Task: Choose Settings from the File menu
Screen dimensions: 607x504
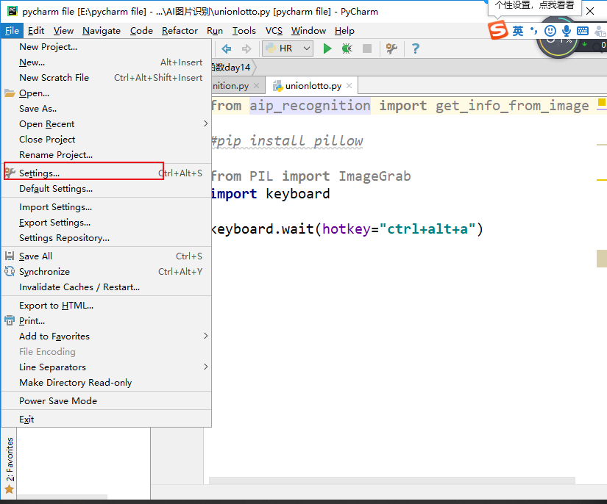Action: coord(42,173)
